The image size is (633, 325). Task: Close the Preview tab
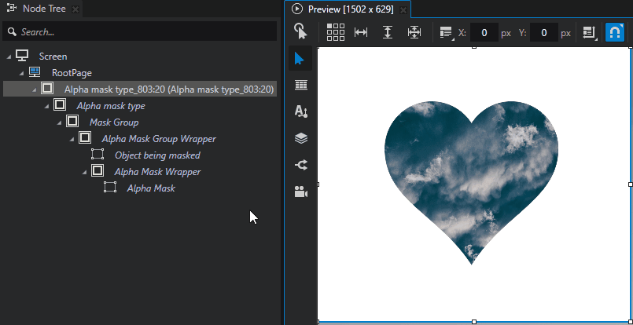coord(403,10)
